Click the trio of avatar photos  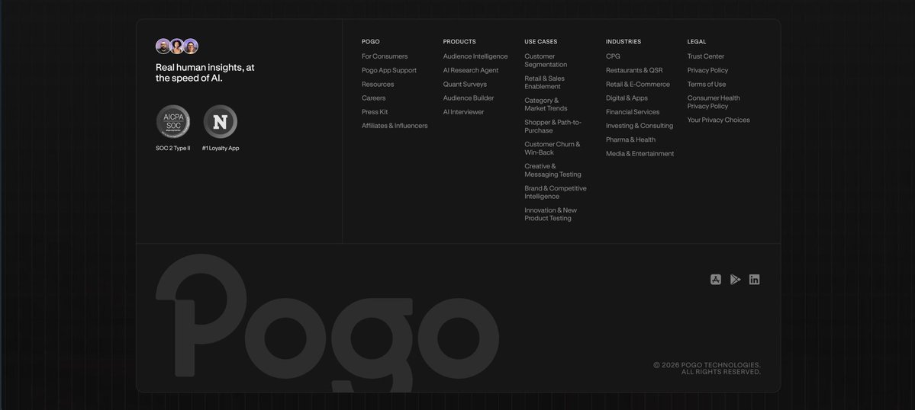pos(177,46)
